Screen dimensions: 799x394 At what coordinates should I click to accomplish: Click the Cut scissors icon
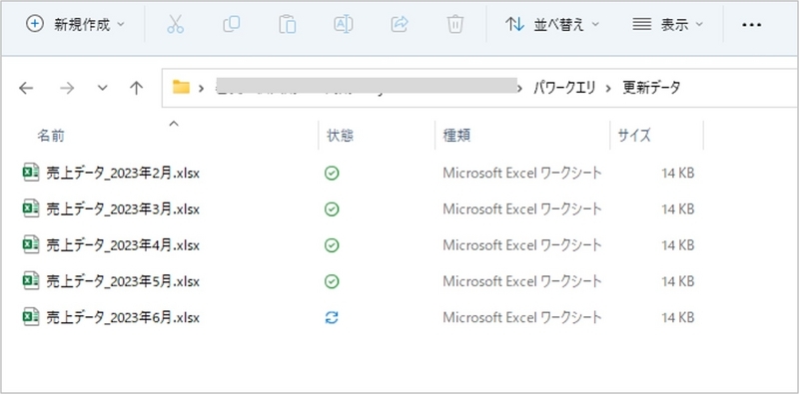pyautogui.click(x=176, y=24)
